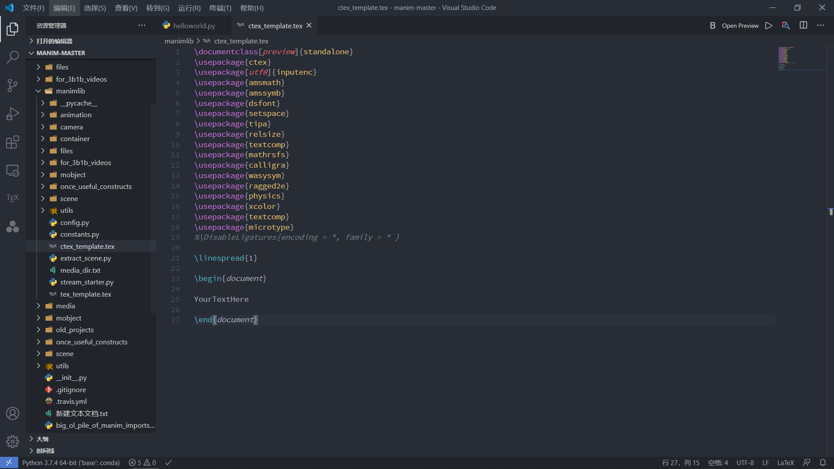Change encoding via UTF-8 indicator

click(x=745, y=463)
